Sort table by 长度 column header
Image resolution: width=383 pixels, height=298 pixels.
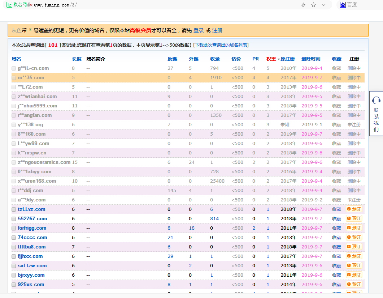pyautogui.click(x=77, y=59)
